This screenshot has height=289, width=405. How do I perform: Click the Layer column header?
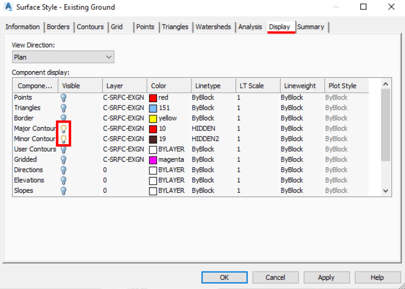click(124, 86)
